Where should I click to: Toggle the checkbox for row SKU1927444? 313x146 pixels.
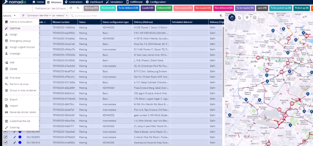[x=5, y=132]
